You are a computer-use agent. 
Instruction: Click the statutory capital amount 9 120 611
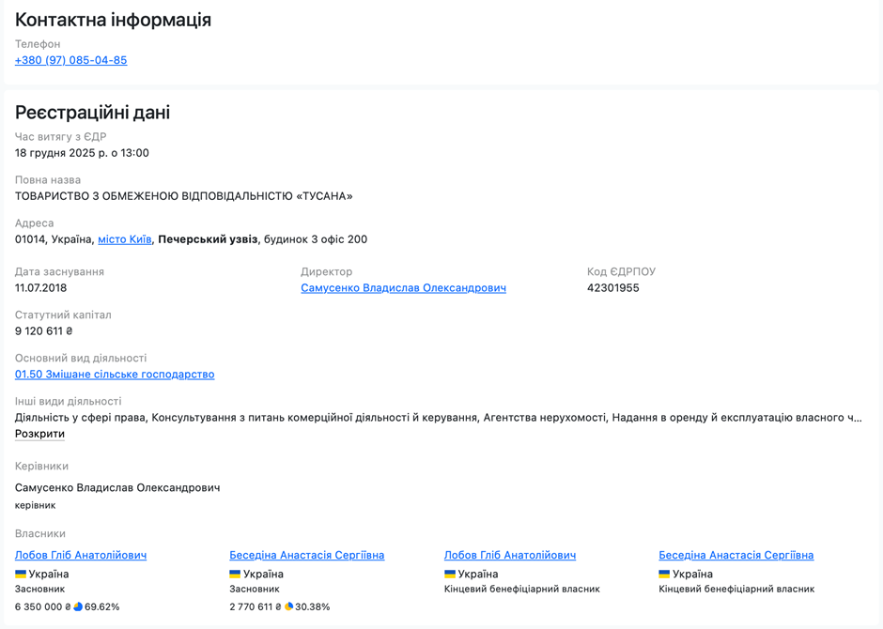click(x=44, y=331)
